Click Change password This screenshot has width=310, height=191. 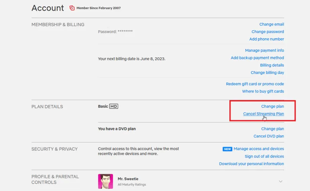[268, 32]
